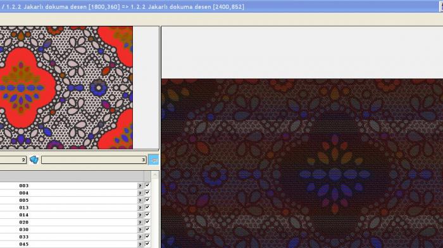443x248 pixels.
Task: Click the question mark button for row 003
Action: (x=140, y=185)
